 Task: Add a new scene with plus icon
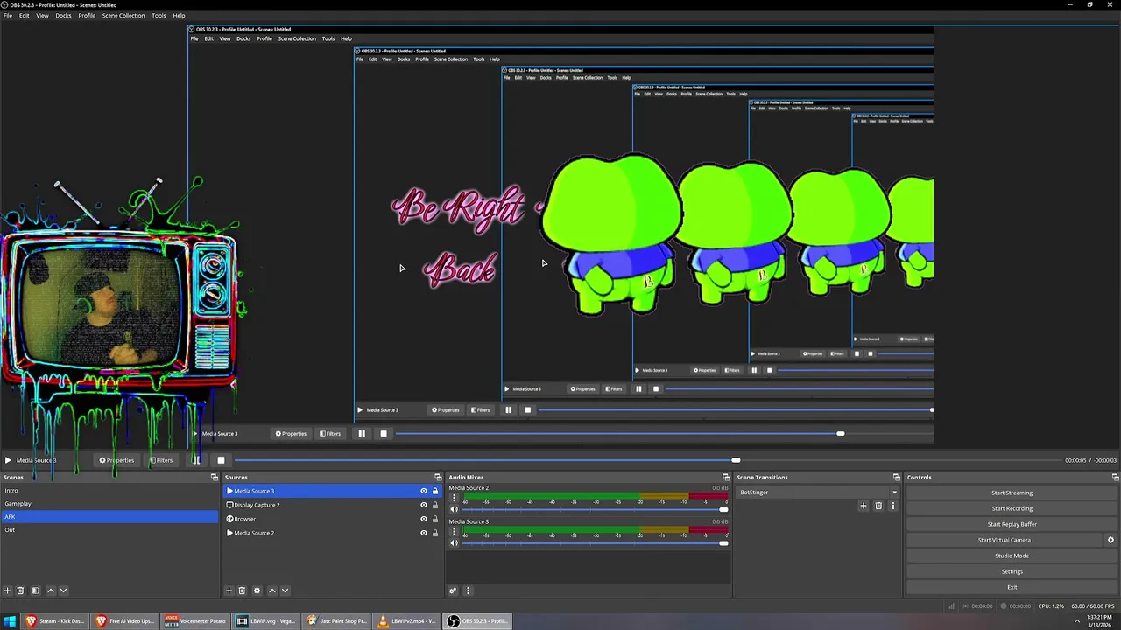7,591
